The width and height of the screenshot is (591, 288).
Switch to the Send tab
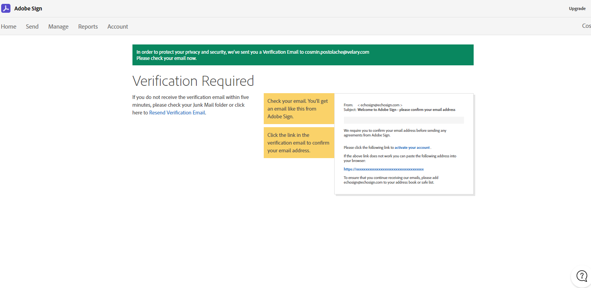click(x=32, y=26)
